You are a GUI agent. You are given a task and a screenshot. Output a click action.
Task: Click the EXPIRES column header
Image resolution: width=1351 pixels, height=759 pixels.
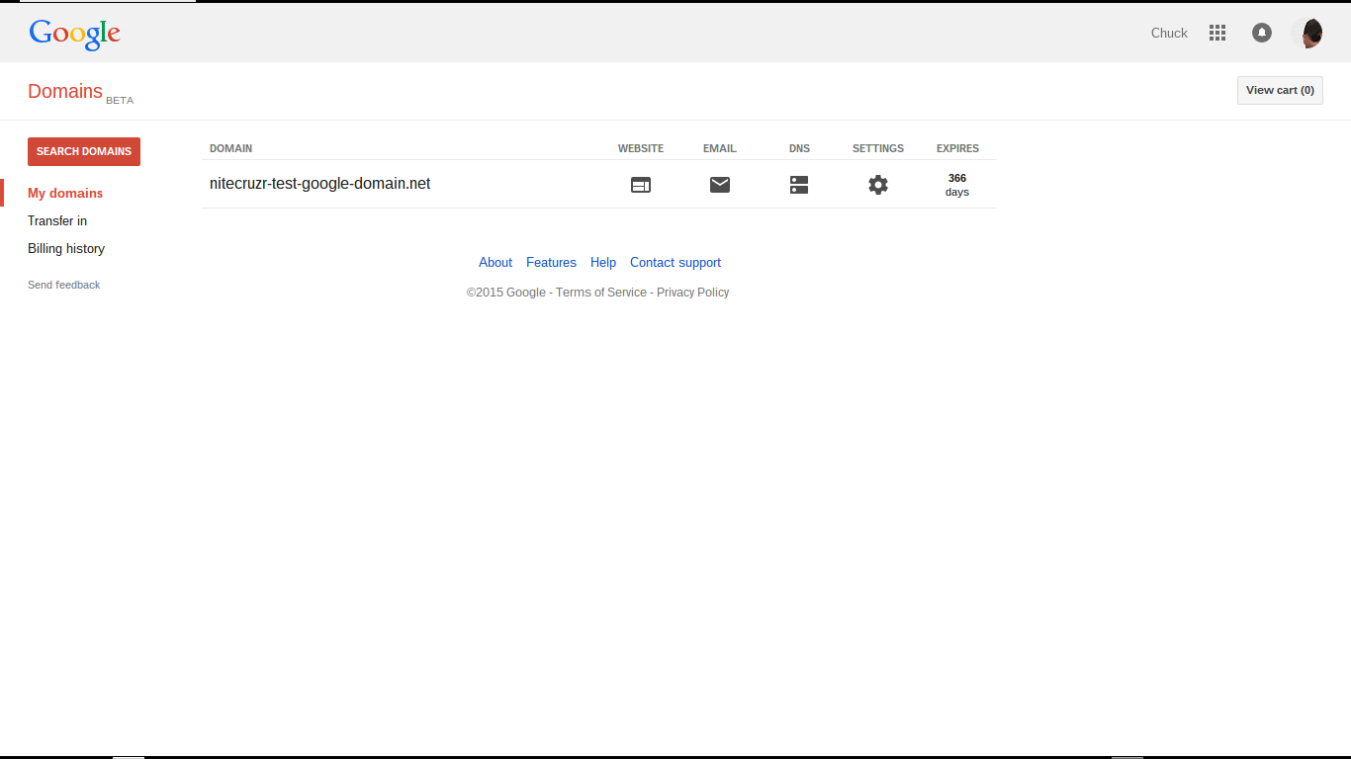(957, 148)
